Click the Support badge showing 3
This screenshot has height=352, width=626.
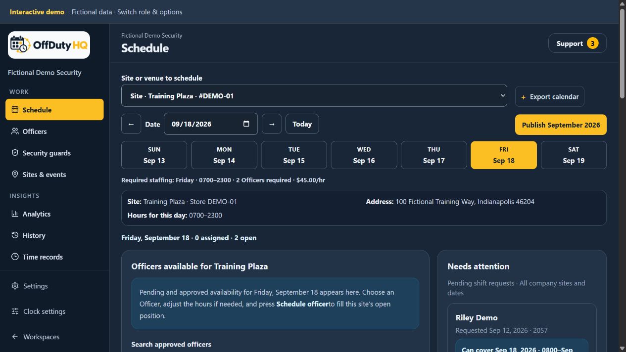click(x=593, y=44)
